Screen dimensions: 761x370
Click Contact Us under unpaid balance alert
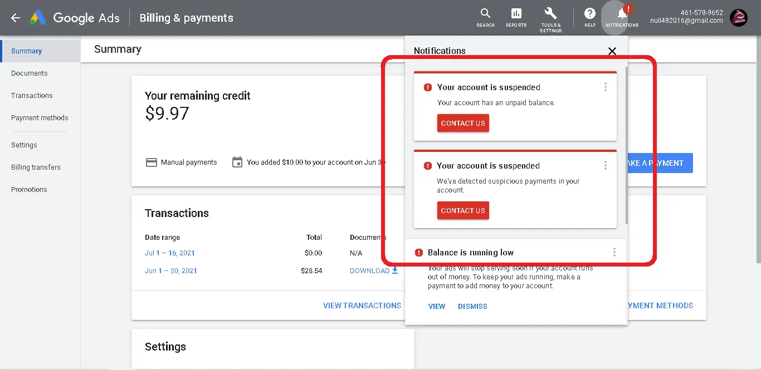tap(463, 123)
